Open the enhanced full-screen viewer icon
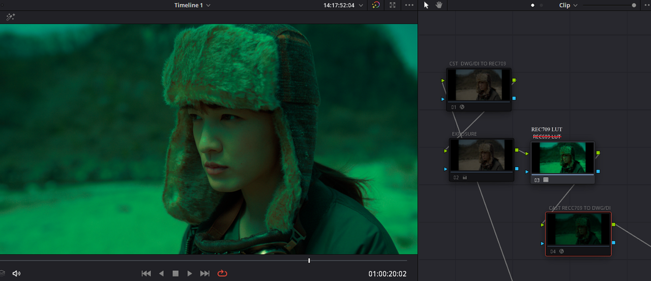This screenshot has width=651, height=281. click(x=392, y=5)
